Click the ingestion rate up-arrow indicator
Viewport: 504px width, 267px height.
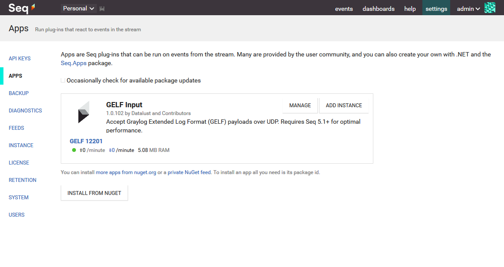tap(82, 150)
